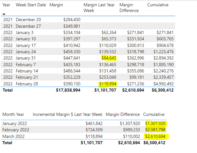Click cumulative value $1,223,476
Image resolution: width=197 pixels, height=153 pixels.
(163, 52)
